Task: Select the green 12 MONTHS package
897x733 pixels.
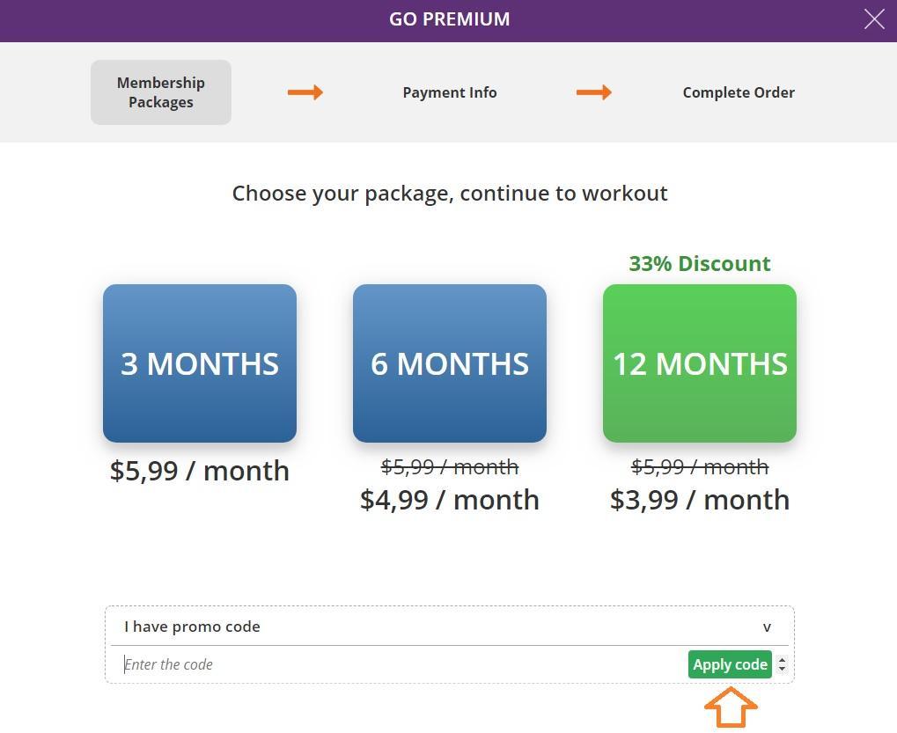Action: (x=700, y=363)
